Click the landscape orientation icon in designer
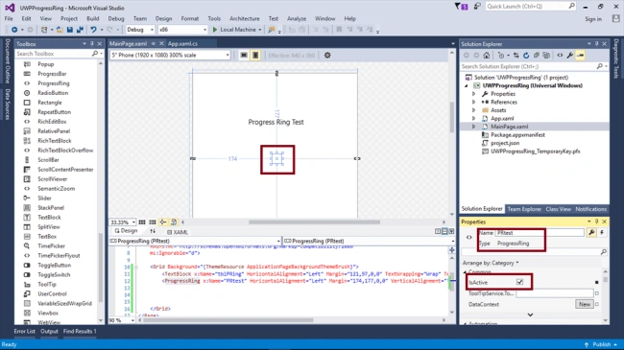 click(244, 56)
